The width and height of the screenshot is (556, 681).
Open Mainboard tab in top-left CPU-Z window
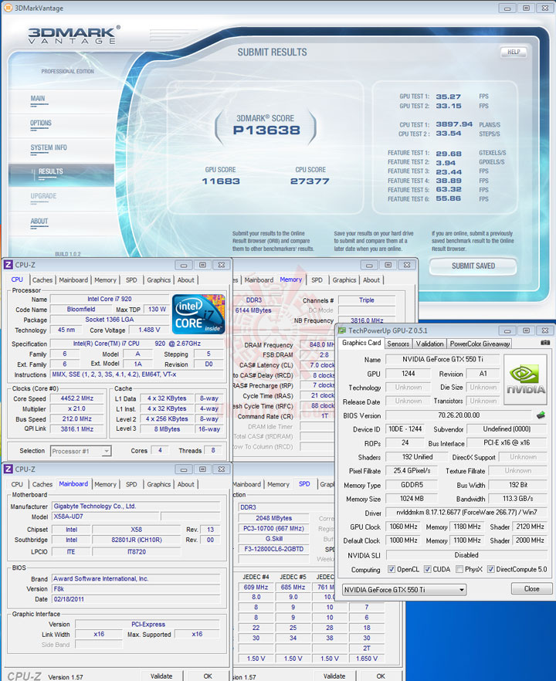point(73,280)
